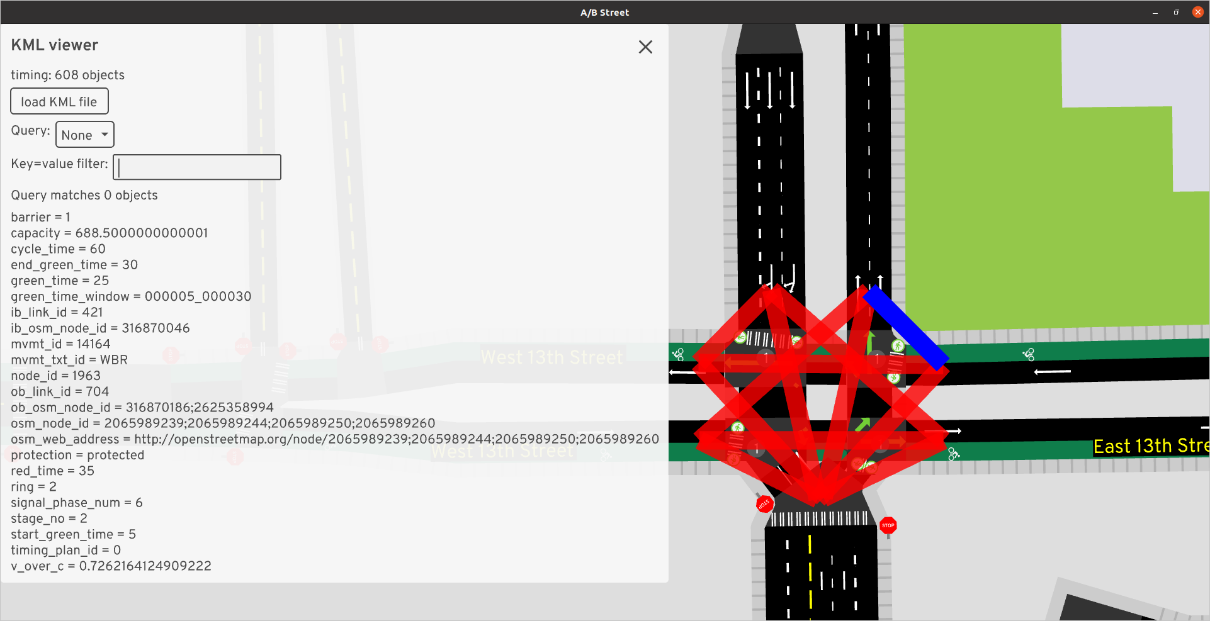Select the blue highlighted movement bar
The image size is (1210, 621).
pos(905,327)
